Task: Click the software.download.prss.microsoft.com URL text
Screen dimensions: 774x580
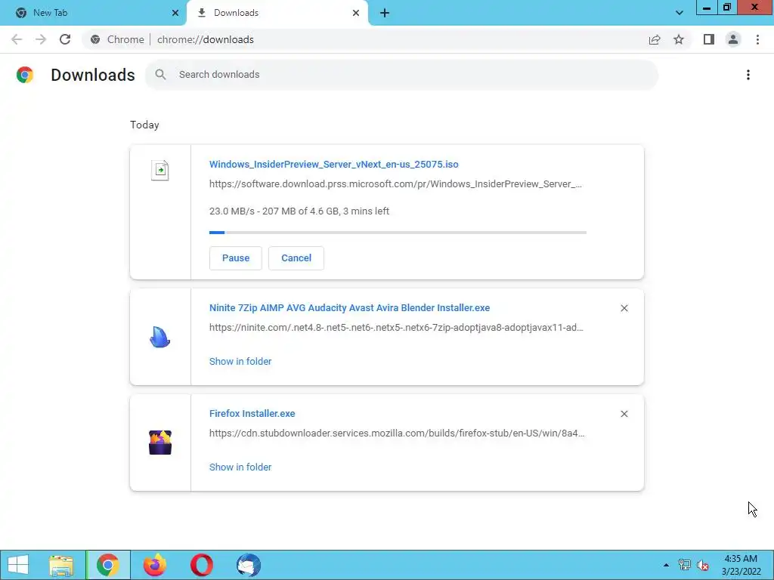Action: point(395,184)
